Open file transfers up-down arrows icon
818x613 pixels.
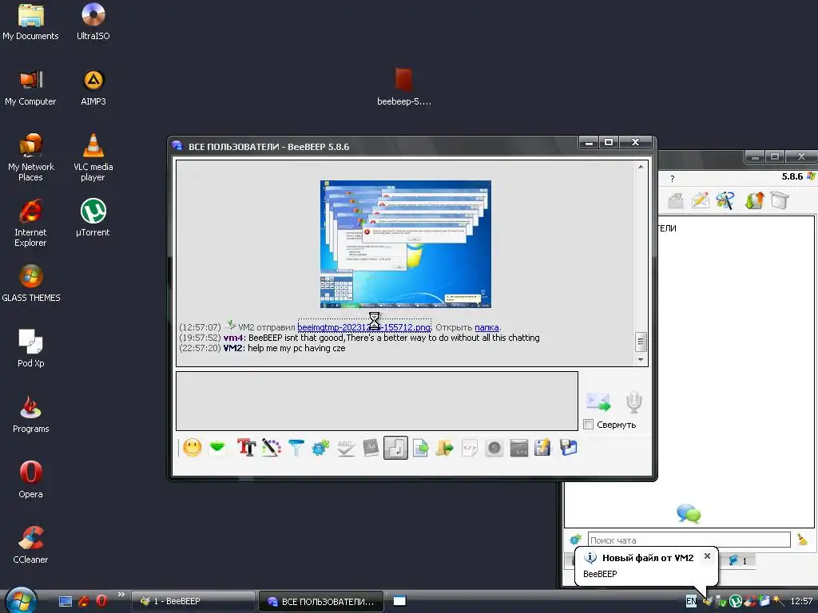tap(754, 200)
